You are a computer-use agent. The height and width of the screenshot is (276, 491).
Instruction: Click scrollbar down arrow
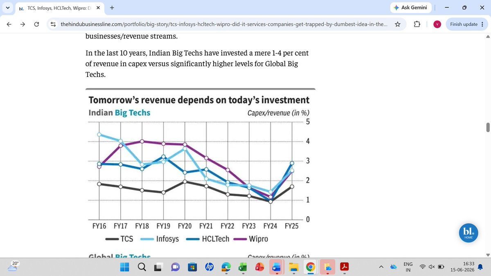[x=488, y=255]
